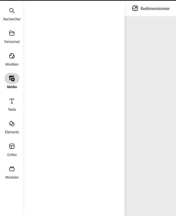Click the Rechercher magnifying glass icon

[x=12, y=11]
